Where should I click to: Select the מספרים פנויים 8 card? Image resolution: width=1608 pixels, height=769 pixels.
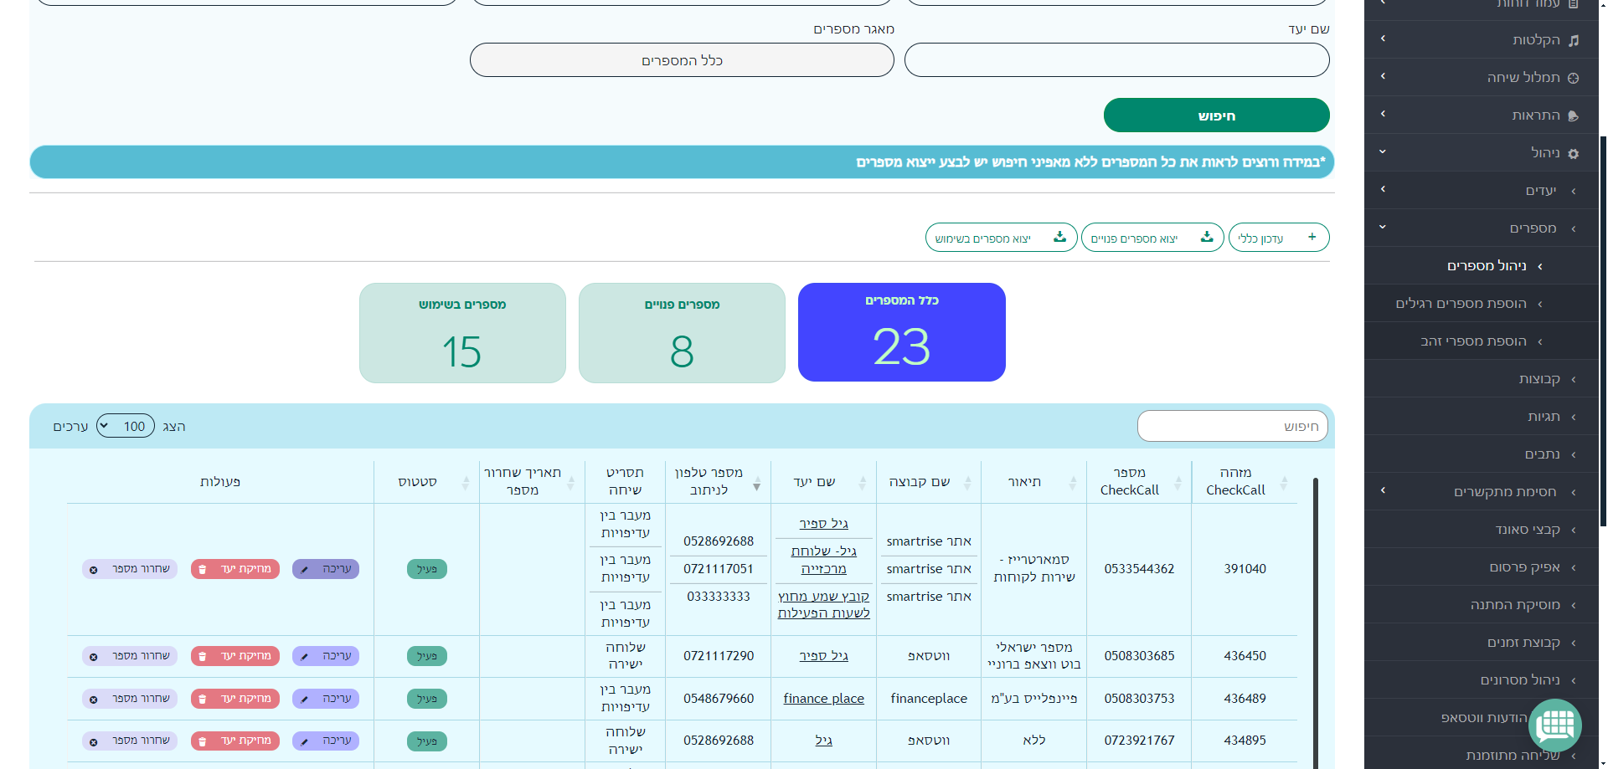682,333
